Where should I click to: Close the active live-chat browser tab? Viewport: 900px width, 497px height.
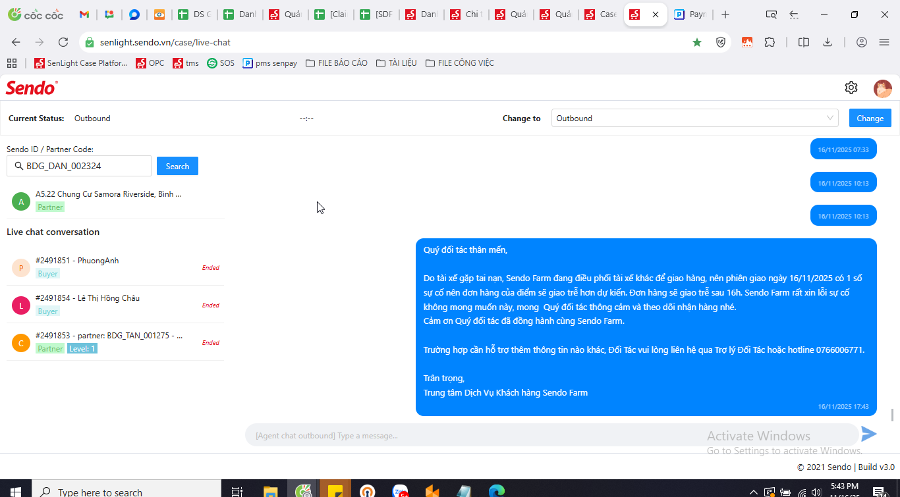(x=655, y=14)
